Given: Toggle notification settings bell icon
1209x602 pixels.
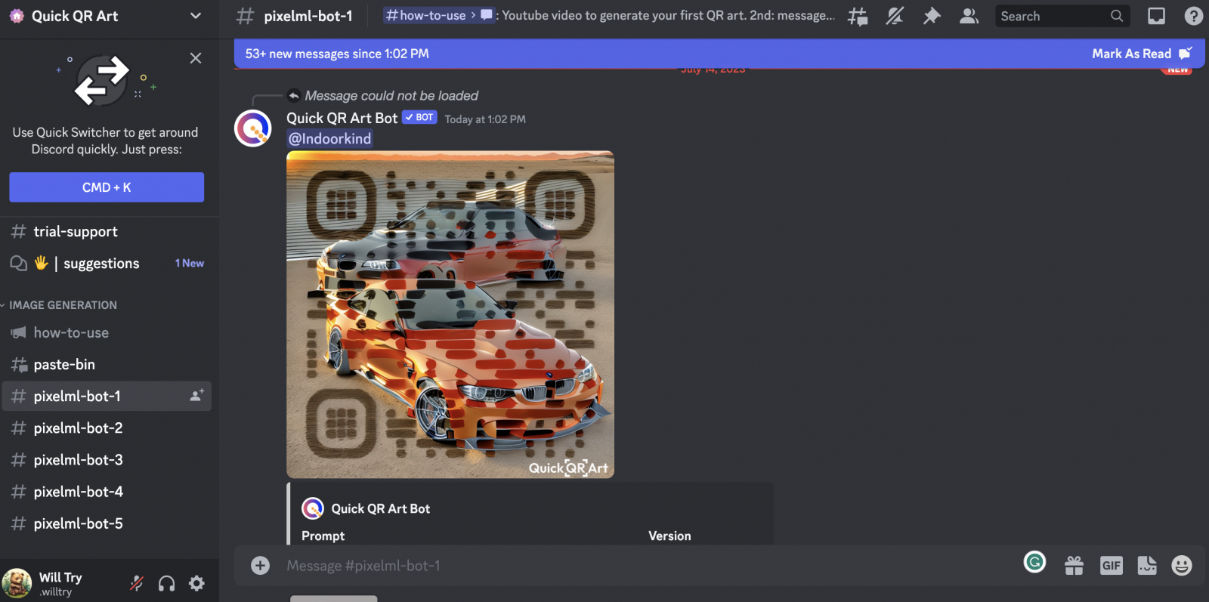Looking at the screenshot, I should (895, 16).
